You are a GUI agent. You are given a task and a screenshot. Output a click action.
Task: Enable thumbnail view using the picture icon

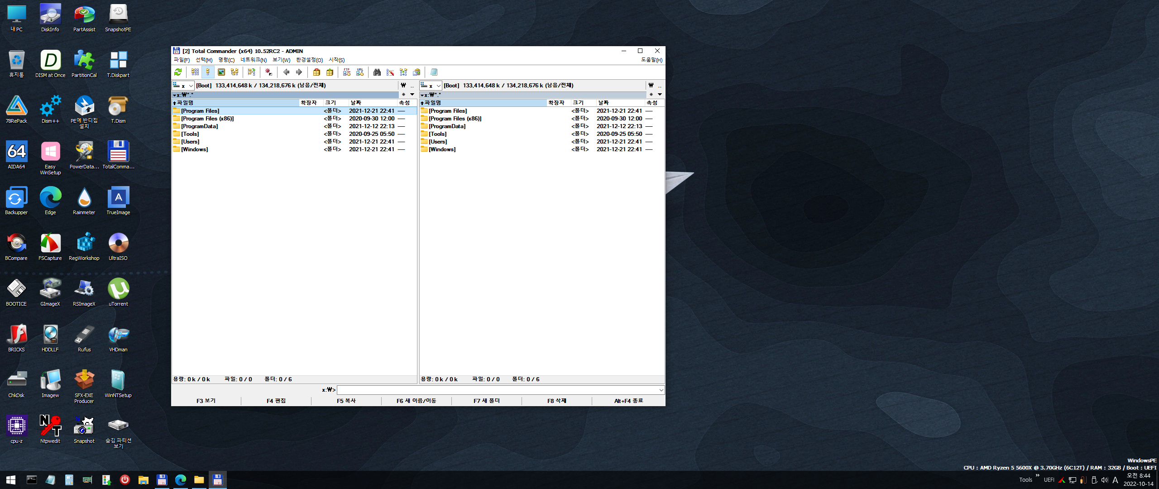(221, 72)
